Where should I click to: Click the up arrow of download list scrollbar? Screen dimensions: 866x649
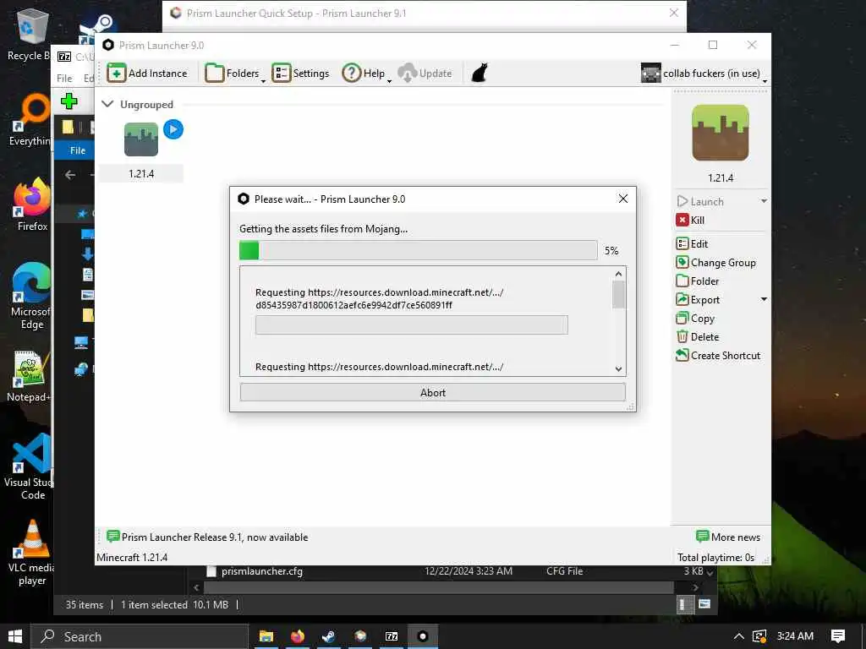(618, 274)
